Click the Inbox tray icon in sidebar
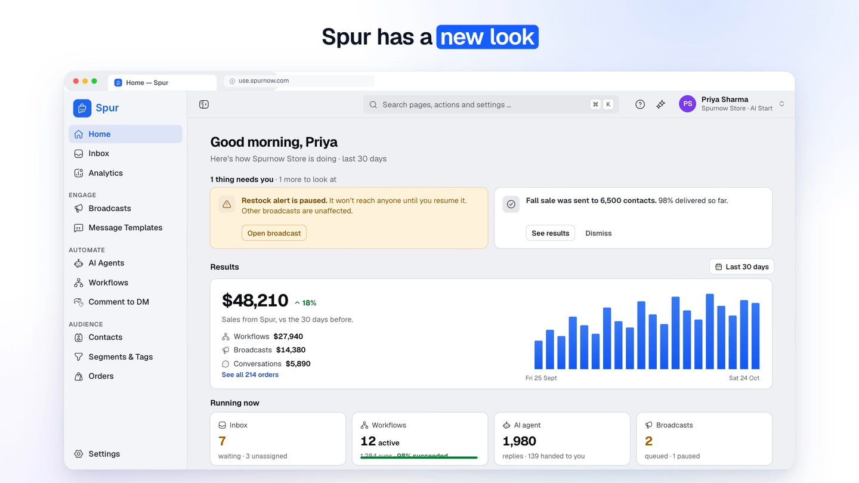The width and height of the screenshot is (859, 483). (79, 154)
